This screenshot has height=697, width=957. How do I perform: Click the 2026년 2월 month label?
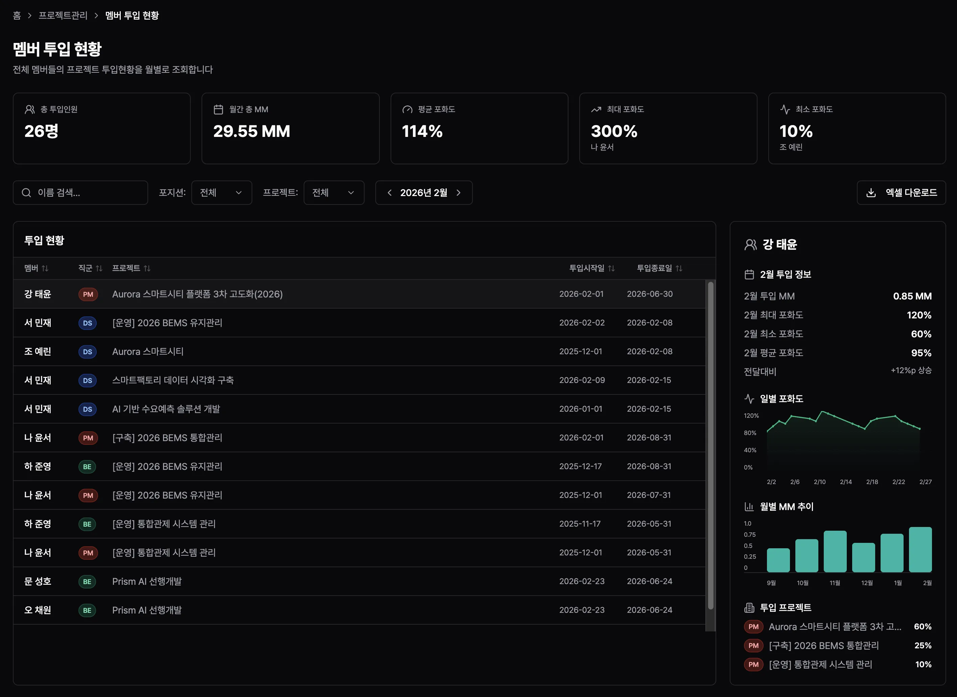(423, 193)
